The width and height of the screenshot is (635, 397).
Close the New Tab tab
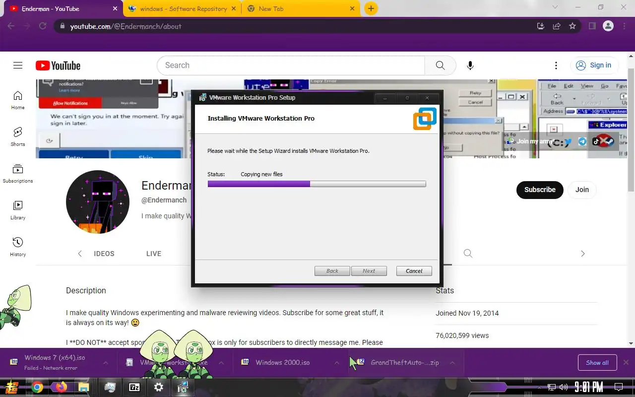pos(352,8)
